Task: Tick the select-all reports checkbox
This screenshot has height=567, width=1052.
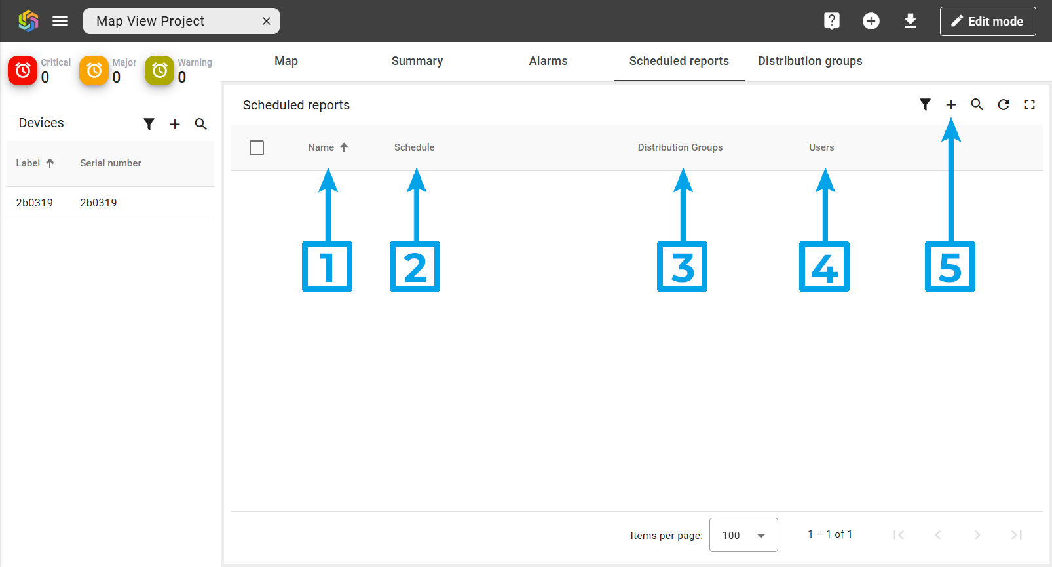Action: tap(257, 147)
